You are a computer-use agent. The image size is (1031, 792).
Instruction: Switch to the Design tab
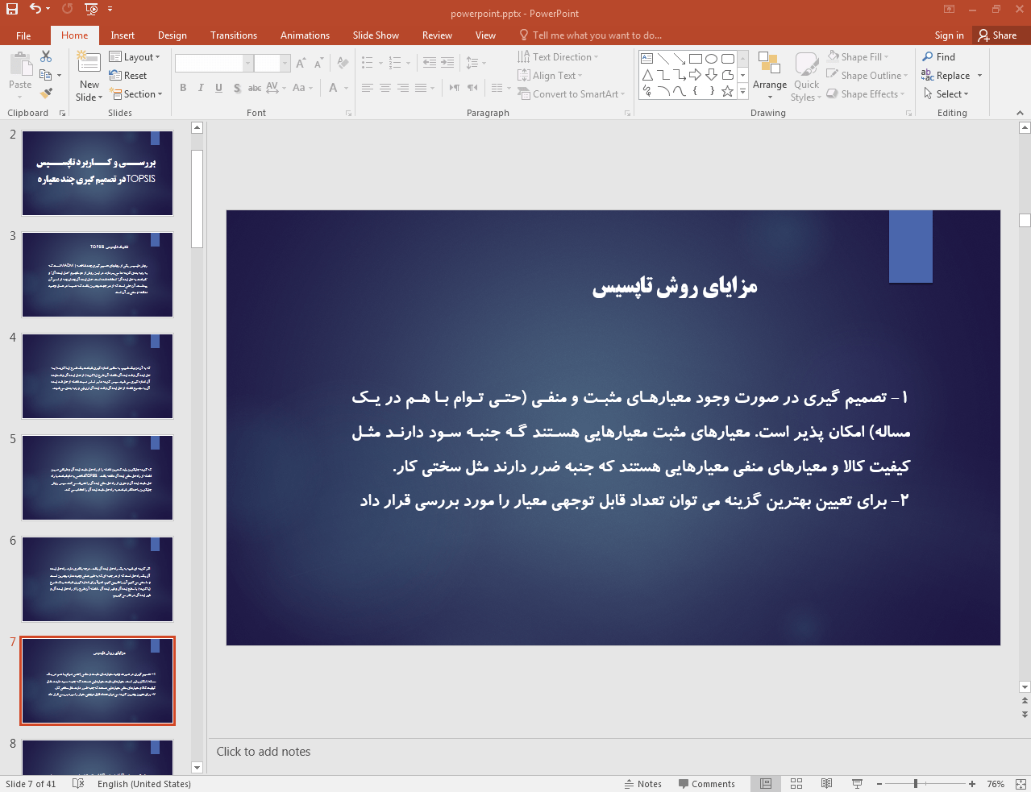(x=172, y=35)
